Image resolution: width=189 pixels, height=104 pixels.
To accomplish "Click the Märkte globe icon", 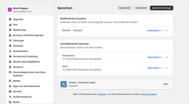I will click(10, 81).
